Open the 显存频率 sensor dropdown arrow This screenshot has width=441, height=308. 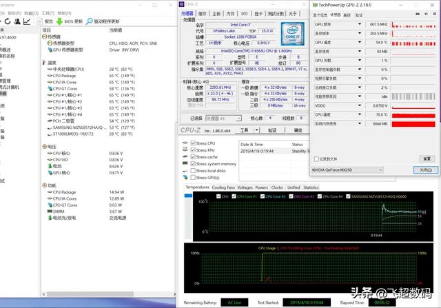coord(360,33)
